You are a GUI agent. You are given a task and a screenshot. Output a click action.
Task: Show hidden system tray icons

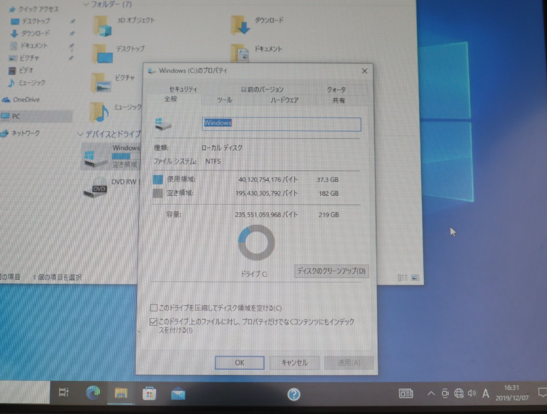click(431, 394)
